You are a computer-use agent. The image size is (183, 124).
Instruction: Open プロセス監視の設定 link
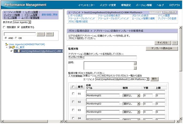78,21
